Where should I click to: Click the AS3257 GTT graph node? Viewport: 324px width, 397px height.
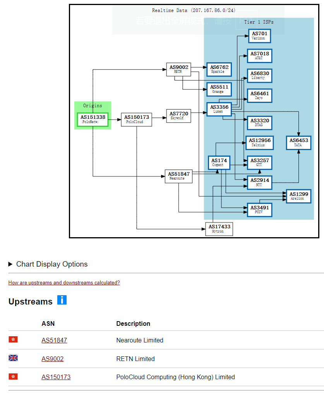260,163
